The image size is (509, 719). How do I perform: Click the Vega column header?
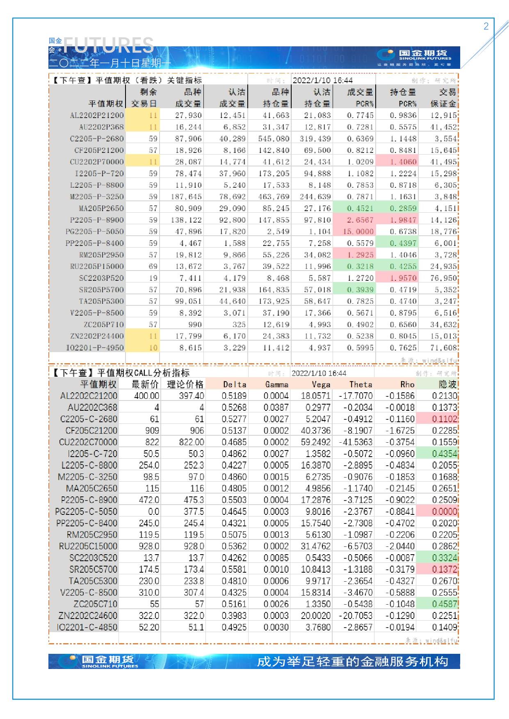(321, 385)
